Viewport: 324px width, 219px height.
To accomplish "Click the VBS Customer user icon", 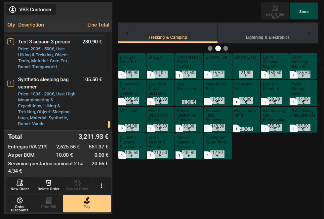I will [13, 10].
